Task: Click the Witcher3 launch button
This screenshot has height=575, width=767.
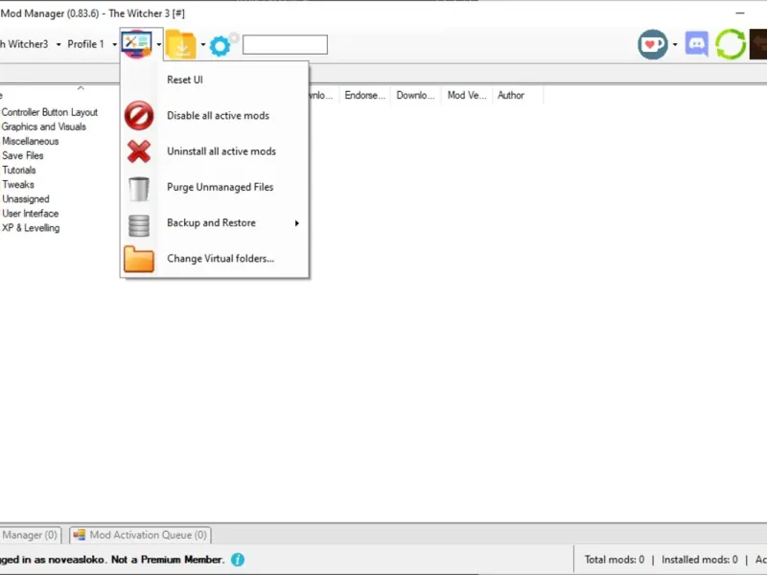Action: [25, 44]
